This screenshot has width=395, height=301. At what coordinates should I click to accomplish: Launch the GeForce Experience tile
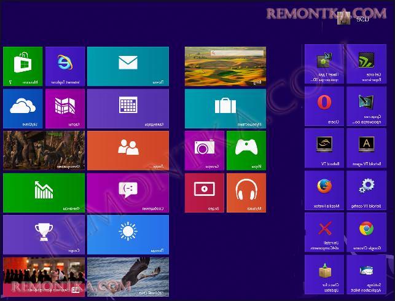366,64
